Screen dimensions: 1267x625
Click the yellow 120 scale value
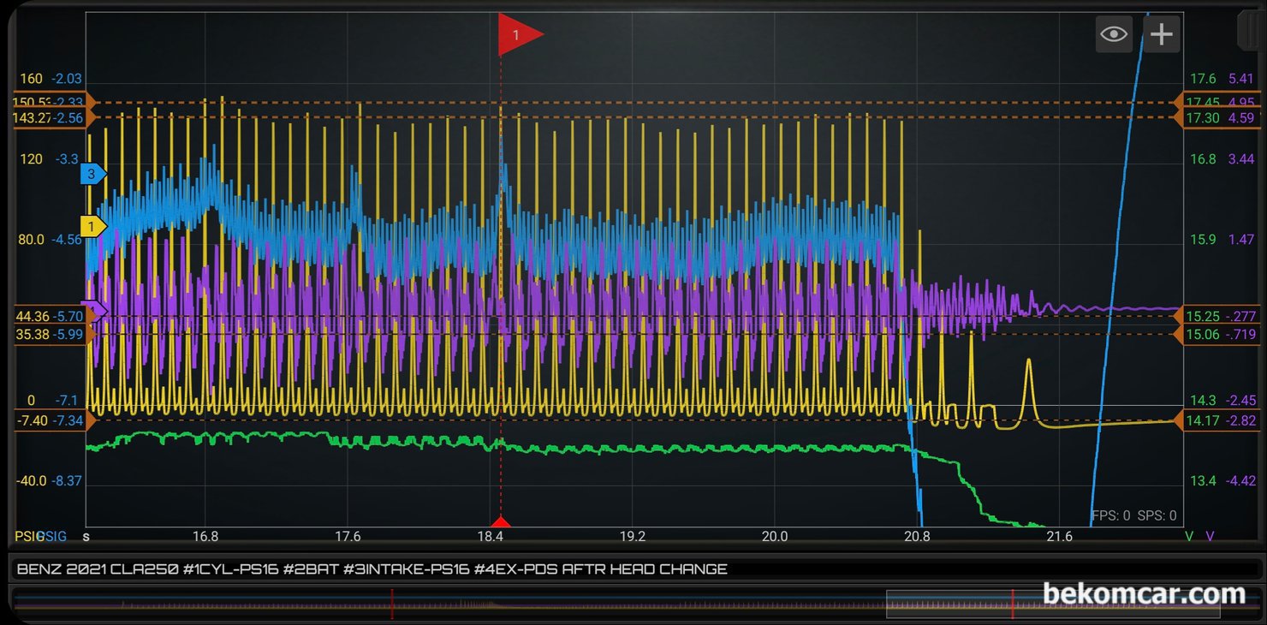tap(31, 159)
